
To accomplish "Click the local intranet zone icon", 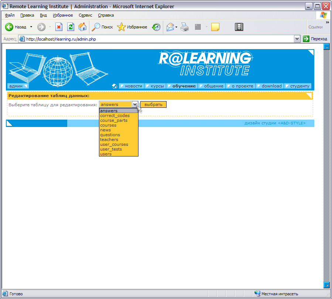I will [257, 293].
